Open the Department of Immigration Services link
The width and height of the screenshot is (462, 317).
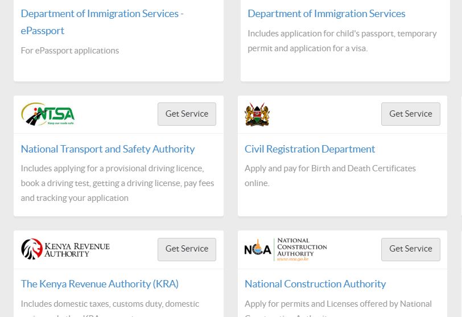coord(327,14)
